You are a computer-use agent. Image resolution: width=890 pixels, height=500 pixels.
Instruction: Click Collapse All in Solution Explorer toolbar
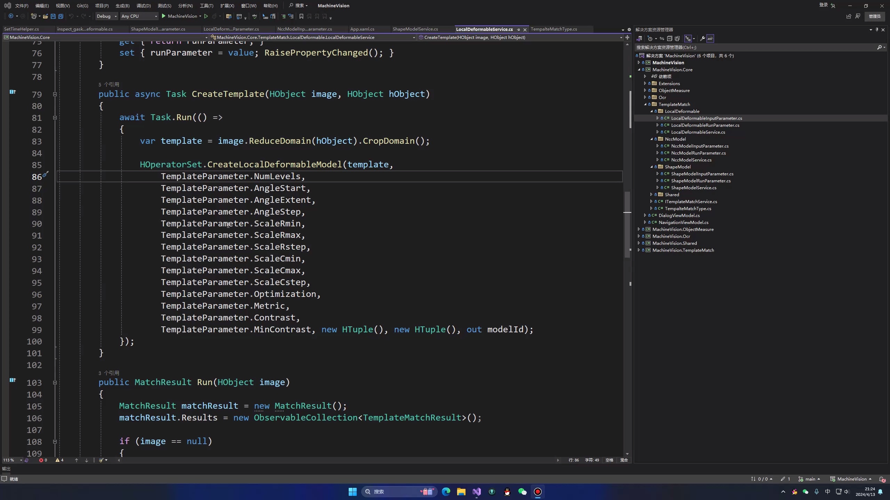point(670,39)
